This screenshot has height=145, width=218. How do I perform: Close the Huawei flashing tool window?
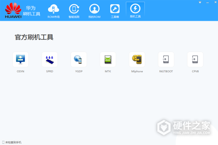tap(215, 2)
